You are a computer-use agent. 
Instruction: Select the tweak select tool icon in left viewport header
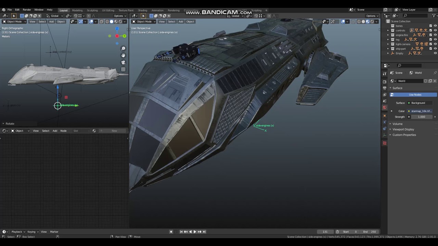pos(14,16)
